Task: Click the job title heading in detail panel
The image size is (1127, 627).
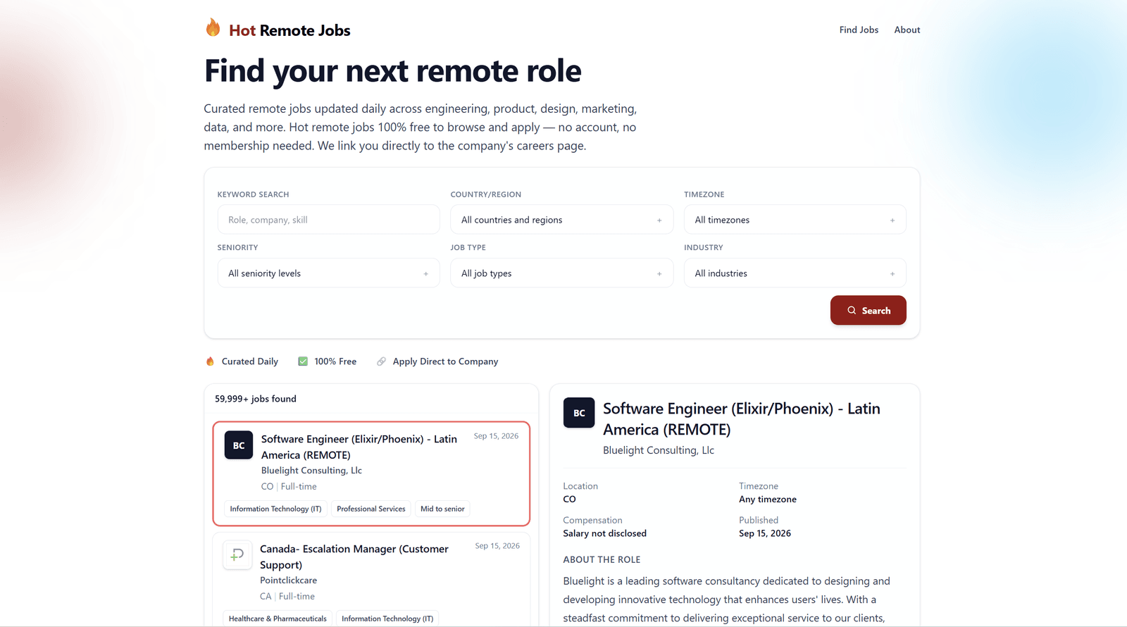Action: [x=742, y=419]
